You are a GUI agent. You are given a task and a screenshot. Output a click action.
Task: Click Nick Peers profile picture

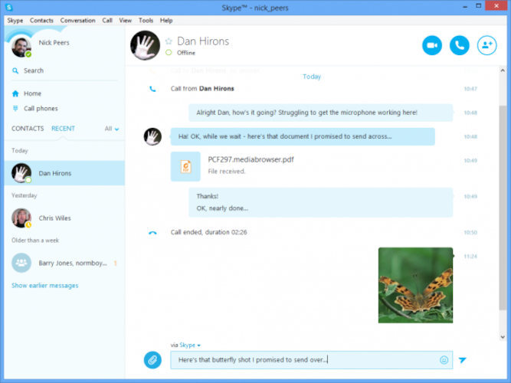pyautogui.click(x=21, y=47)
